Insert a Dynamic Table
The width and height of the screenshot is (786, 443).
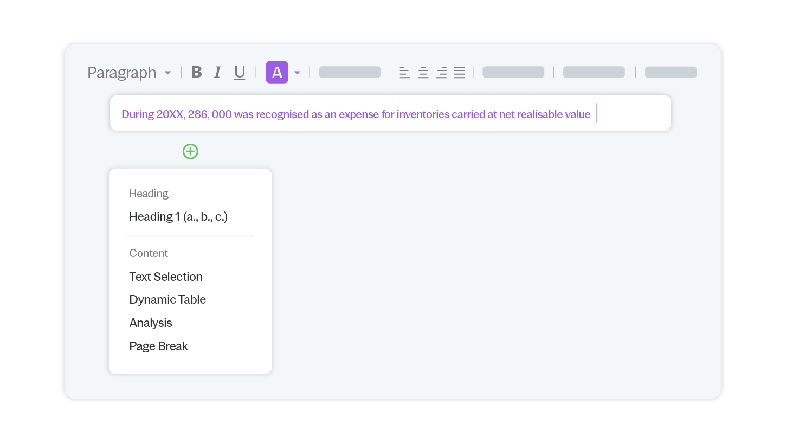(x=167, y=300)
